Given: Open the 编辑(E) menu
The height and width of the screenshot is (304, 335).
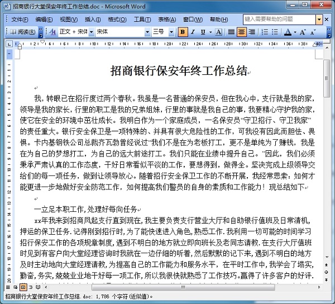Looking at the screenshot, I should tap(44, 20).
